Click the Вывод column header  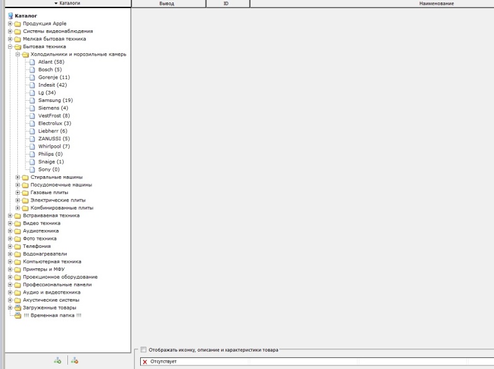(168, 4)
